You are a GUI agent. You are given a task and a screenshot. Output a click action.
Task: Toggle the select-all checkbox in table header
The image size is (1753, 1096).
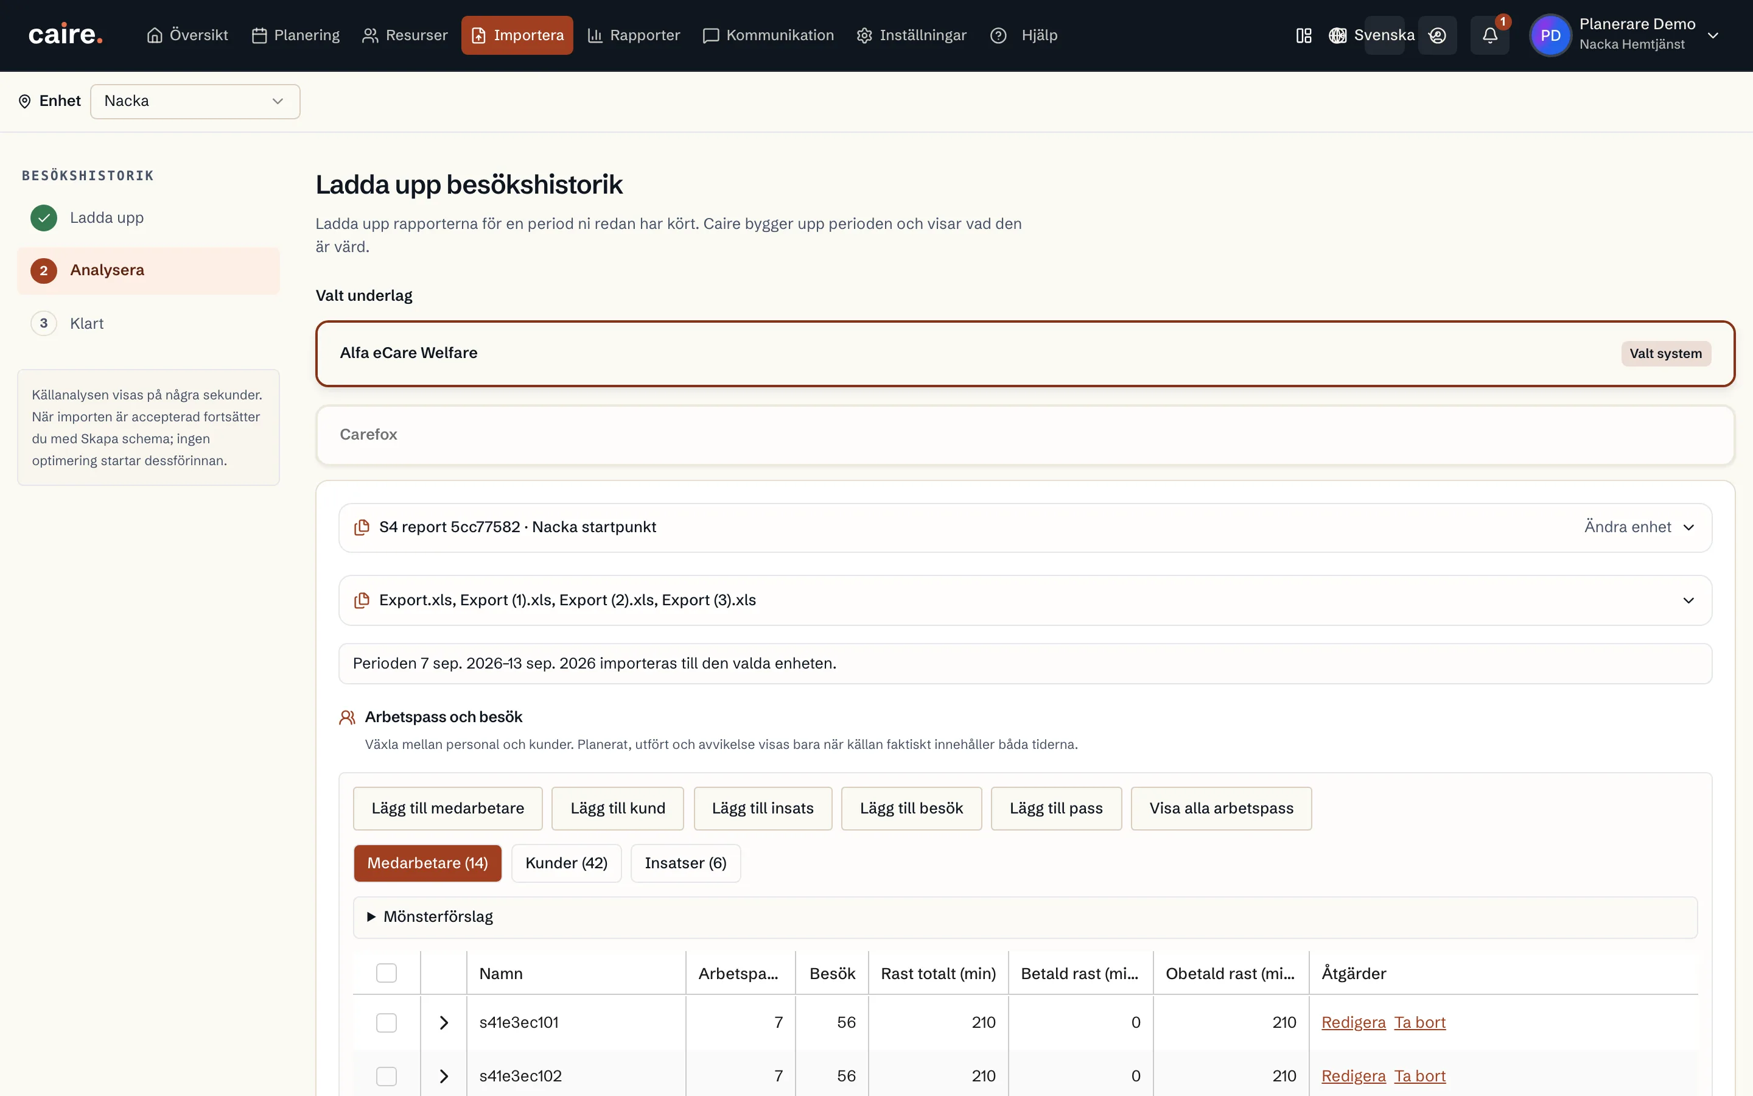point(386,973)
